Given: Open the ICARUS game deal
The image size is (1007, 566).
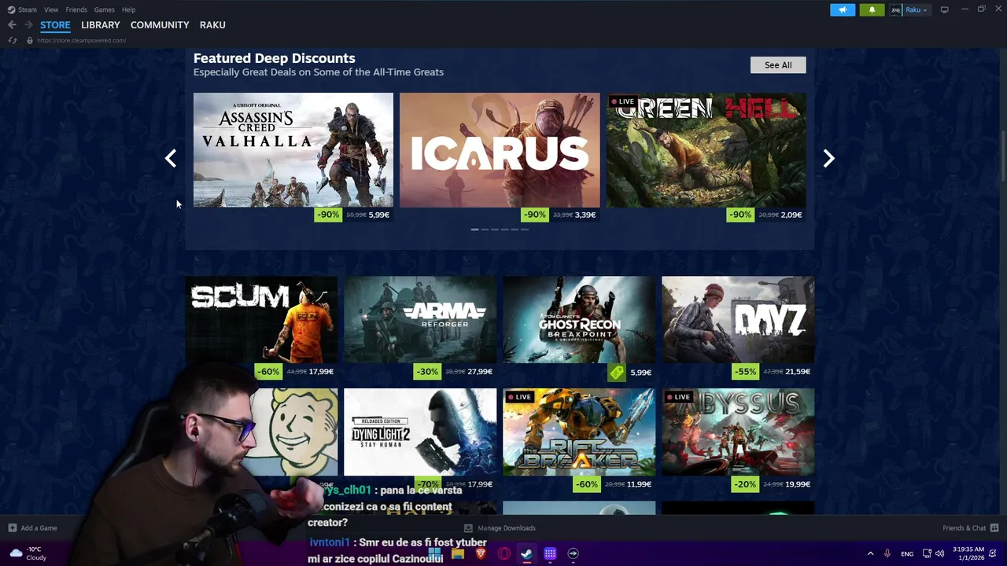Looking at the screenshot, I should pos(500,150).
